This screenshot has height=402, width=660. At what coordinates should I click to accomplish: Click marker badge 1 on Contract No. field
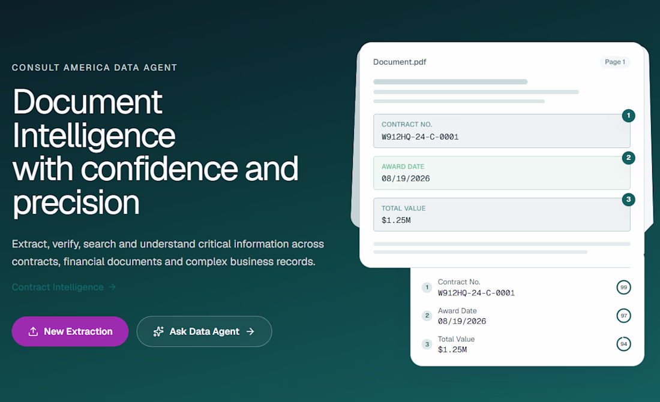[628, 115]
